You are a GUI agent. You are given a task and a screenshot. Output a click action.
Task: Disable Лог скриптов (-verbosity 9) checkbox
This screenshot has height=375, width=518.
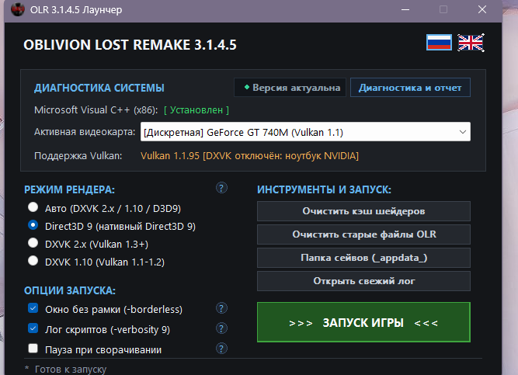pyautogui.click(x=33, y=328)
